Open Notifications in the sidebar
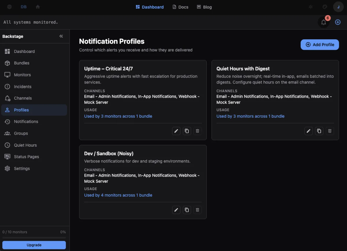Viewport: 347px width, 251px height. [x=34, y=122]
